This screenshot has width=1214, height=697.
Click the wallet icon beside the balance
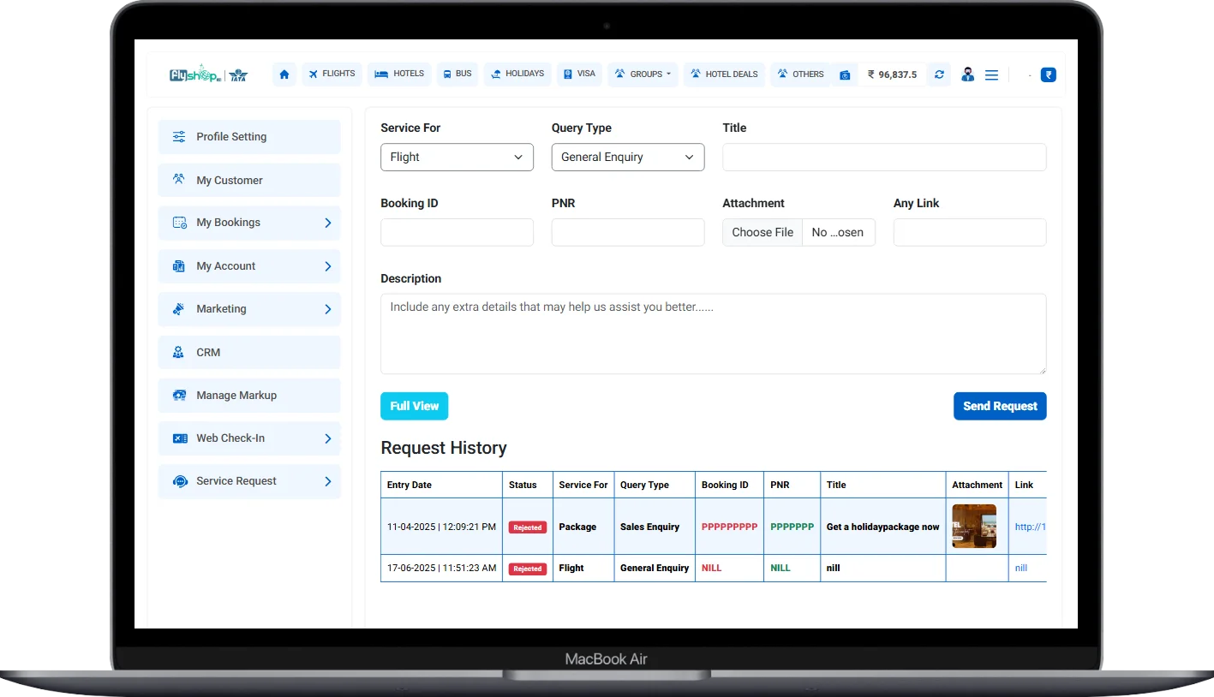845,75
